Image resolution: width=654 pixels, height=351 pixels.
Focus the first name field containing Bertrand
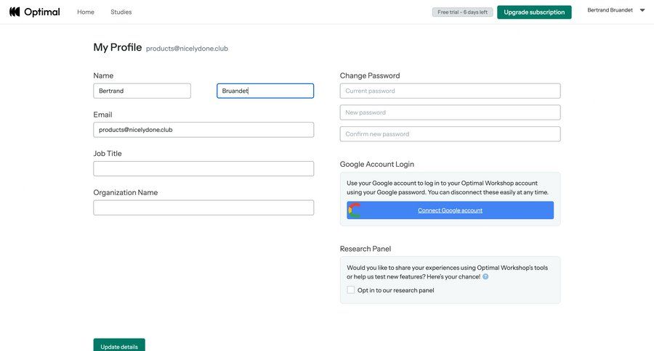click(x=142, y=91)
